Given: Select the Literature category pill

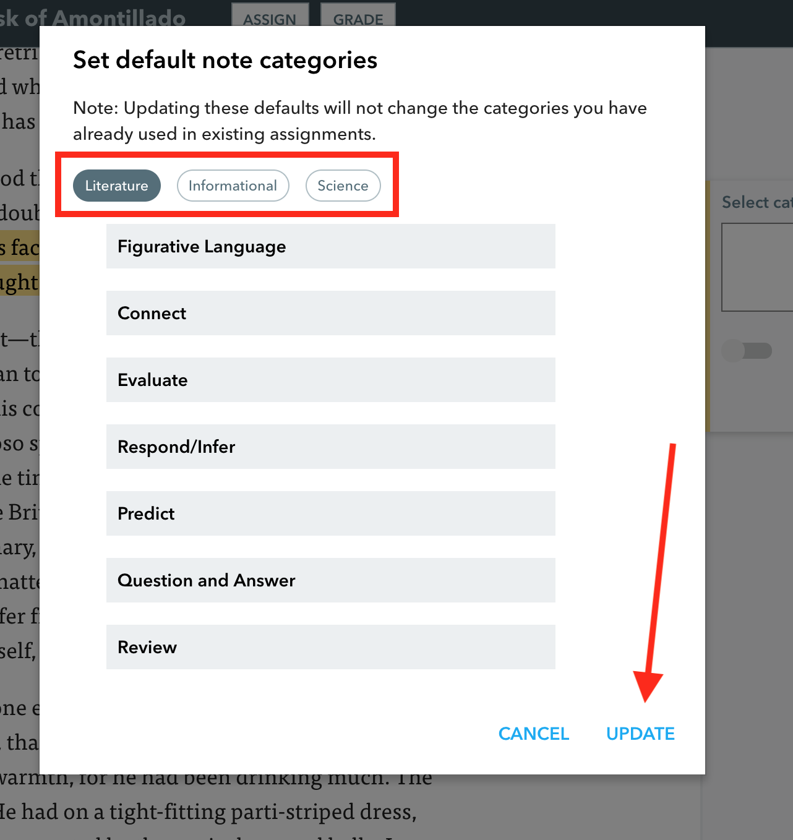Looking at the screenshot, I should click(x=116, y=186).
